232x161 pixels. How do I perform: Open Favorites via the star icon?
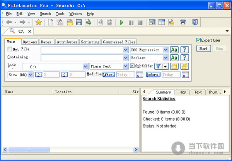click(x=38, y=22)
